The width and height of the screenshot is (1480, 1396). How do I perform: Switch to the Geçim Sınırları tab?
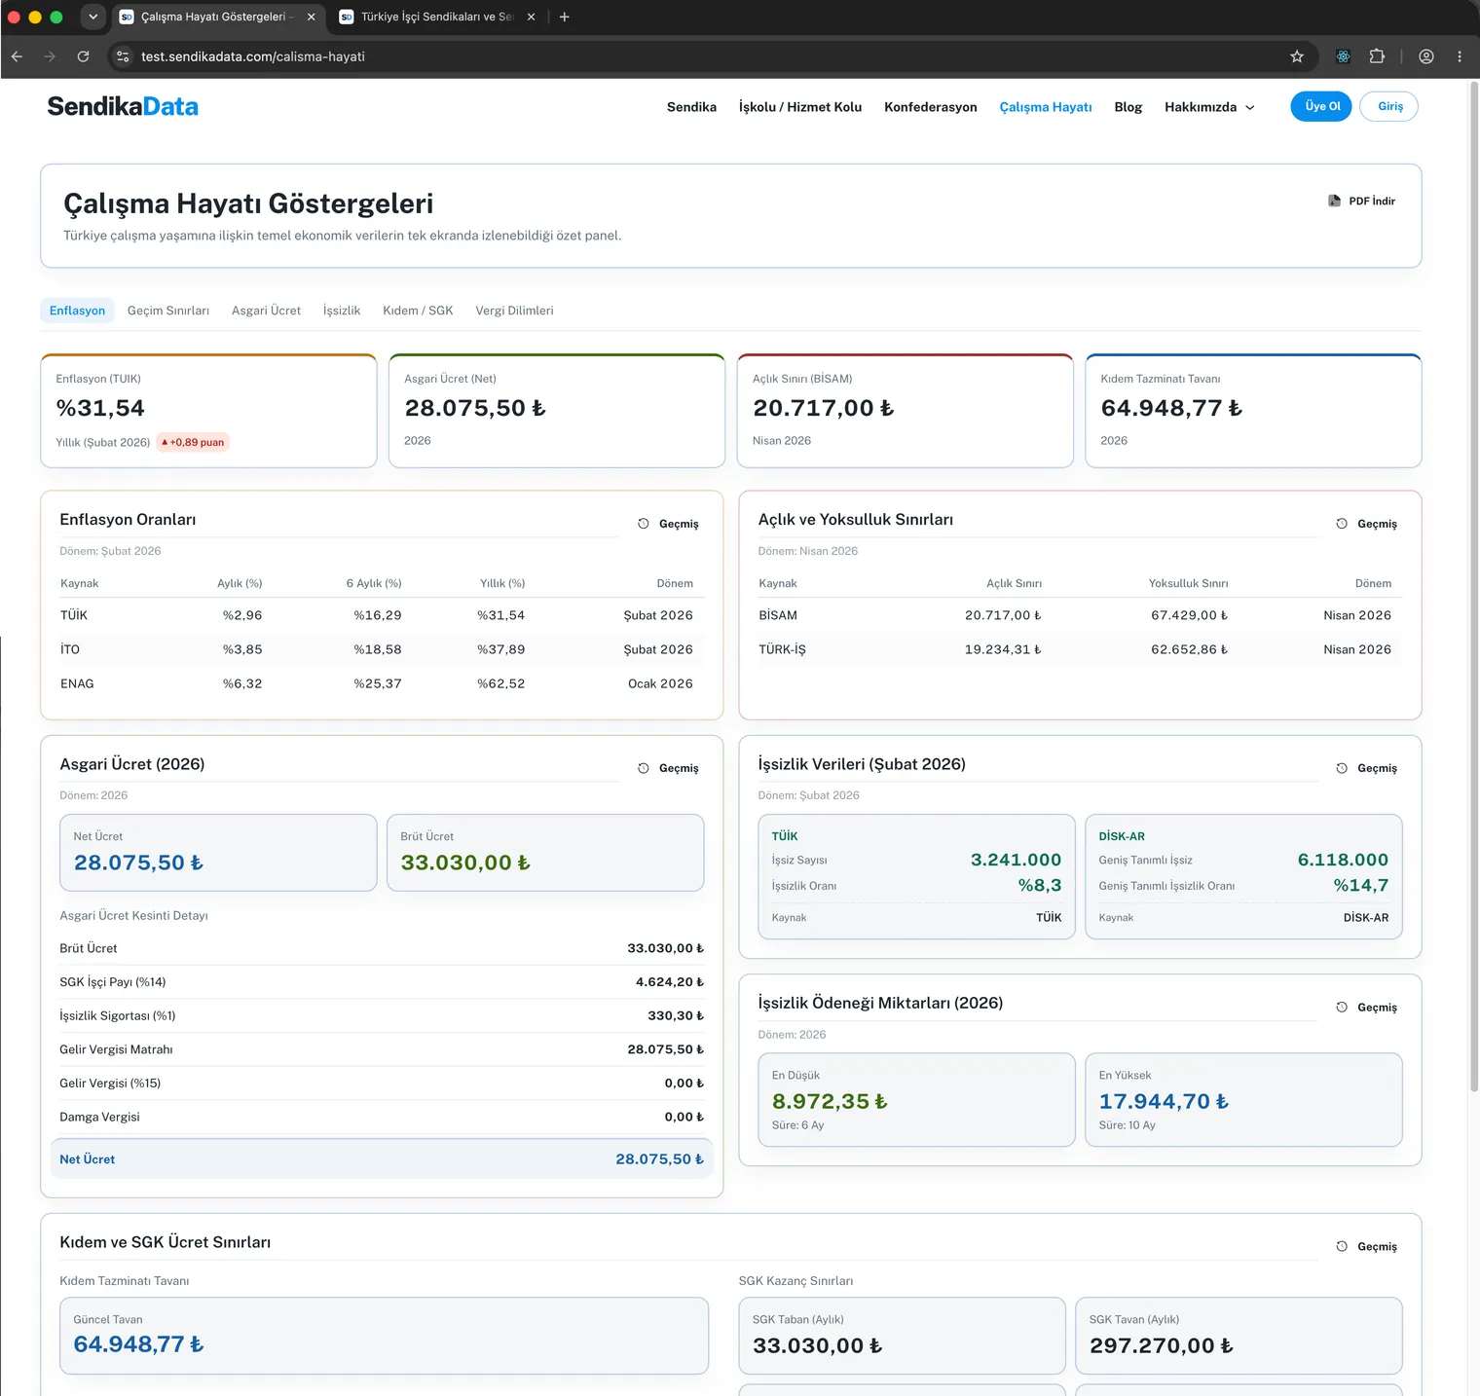(x=168, y=311)
